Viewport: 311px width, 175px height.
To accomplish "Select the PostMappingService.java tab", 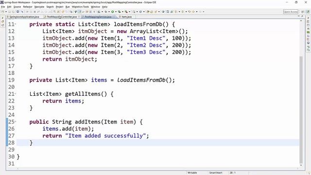I will pyautogui.click(x=98, y=17).
